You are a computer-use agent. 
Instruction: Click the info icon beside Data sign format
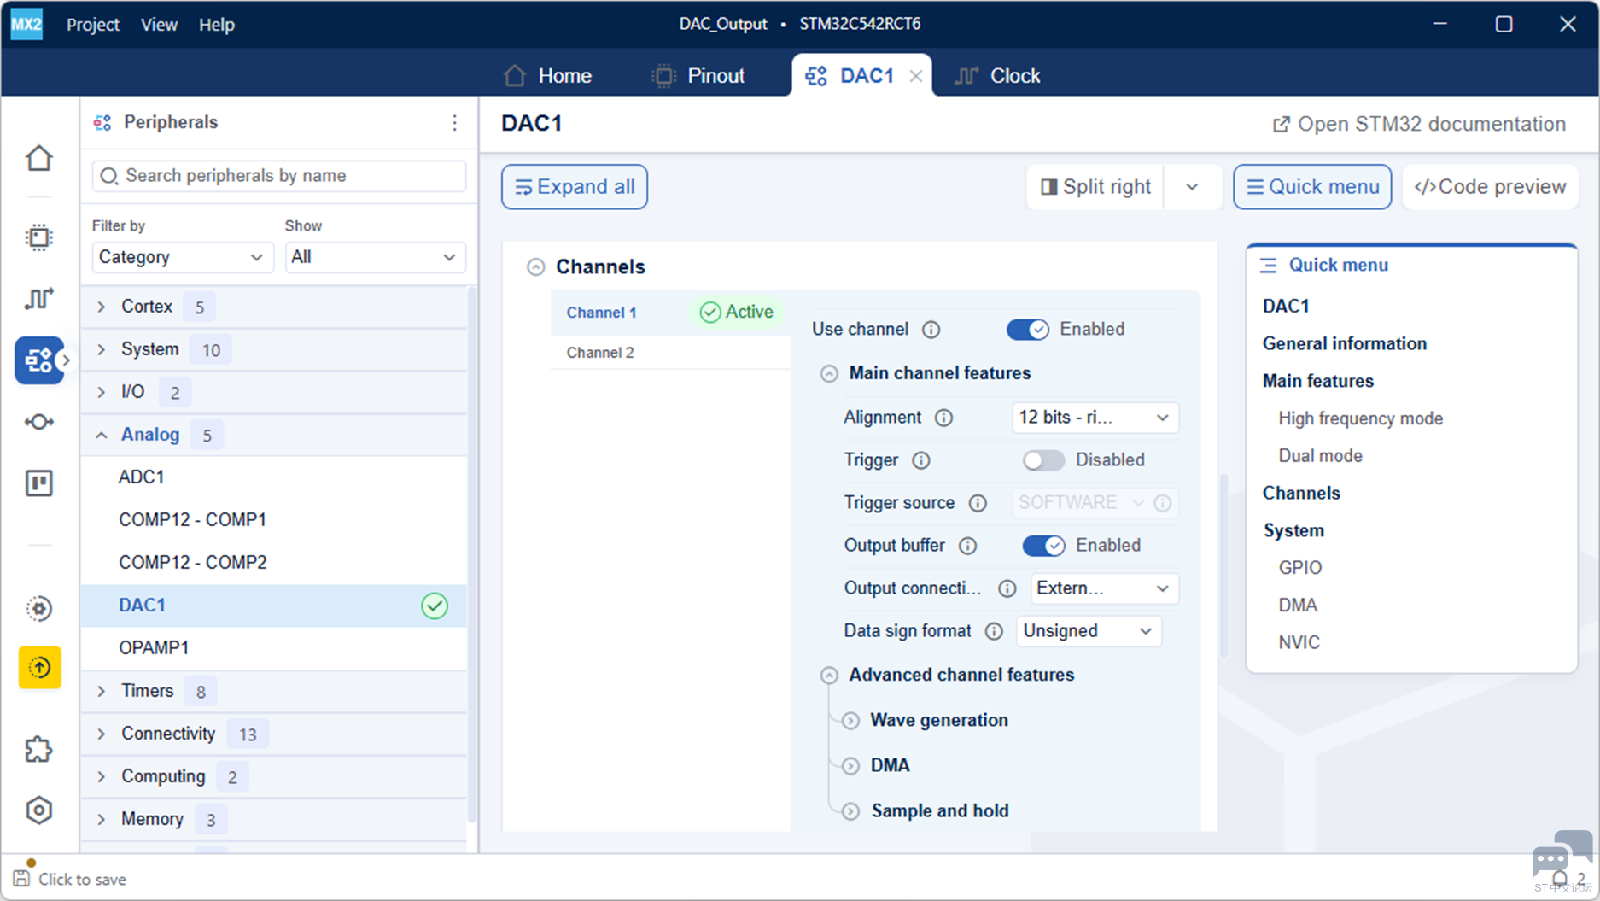click(x=994, y=631)
